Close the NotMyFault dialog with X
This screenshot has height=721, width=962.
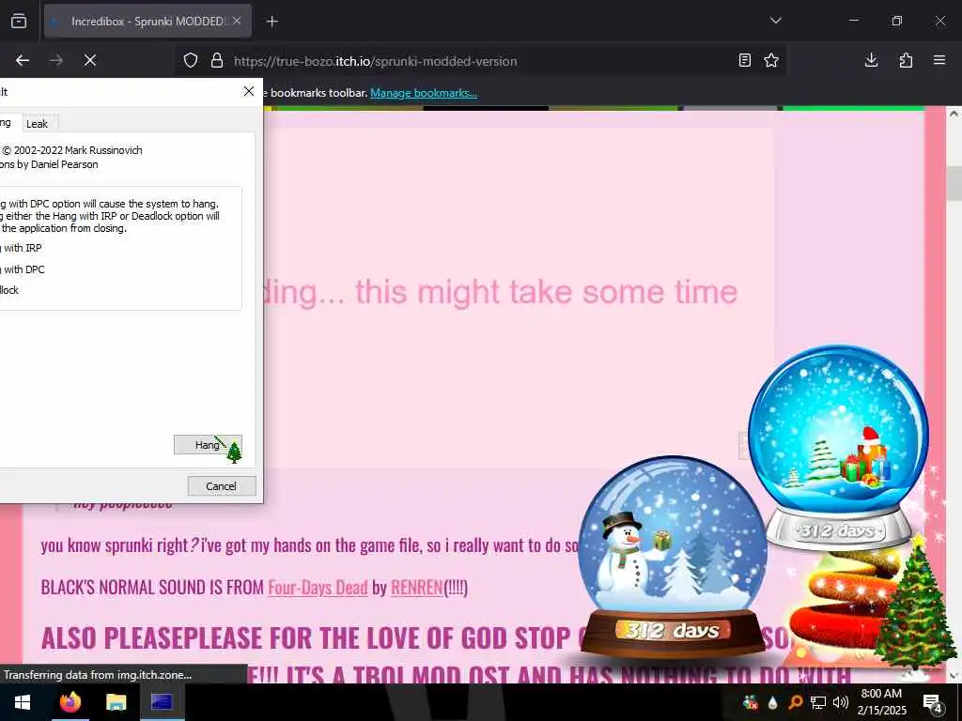[x=248, y=91]
